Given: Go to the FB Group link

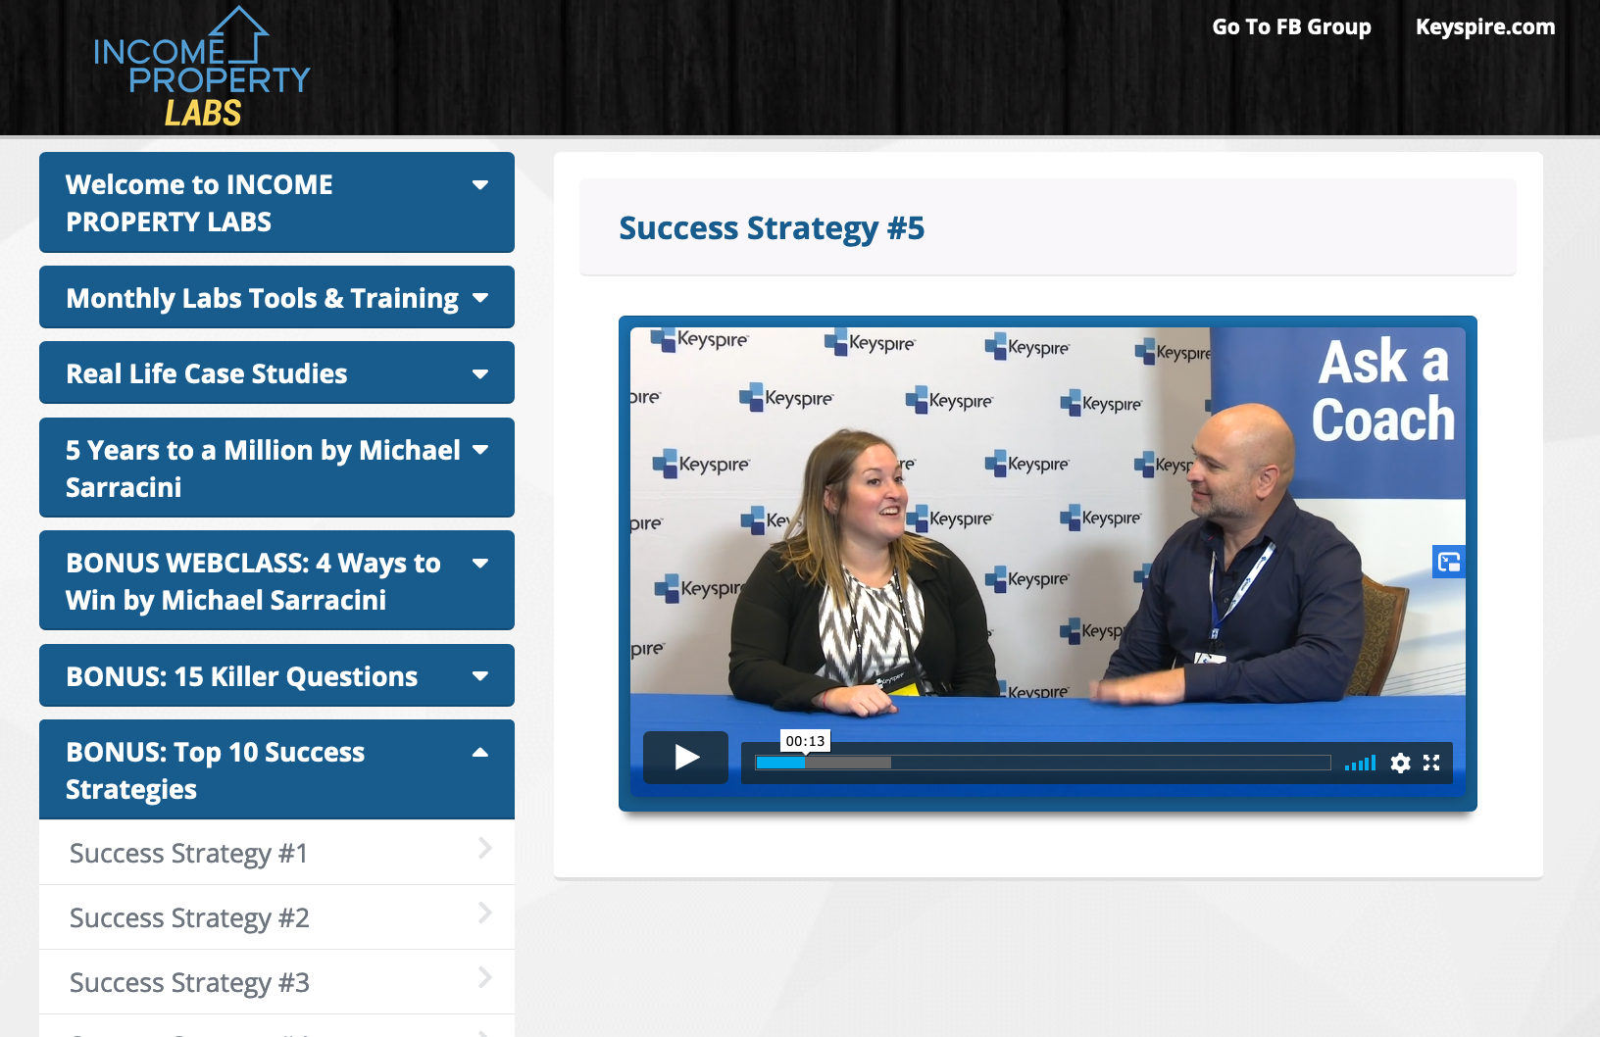Looking at the screenshot, I should [x=1291, y=27].
